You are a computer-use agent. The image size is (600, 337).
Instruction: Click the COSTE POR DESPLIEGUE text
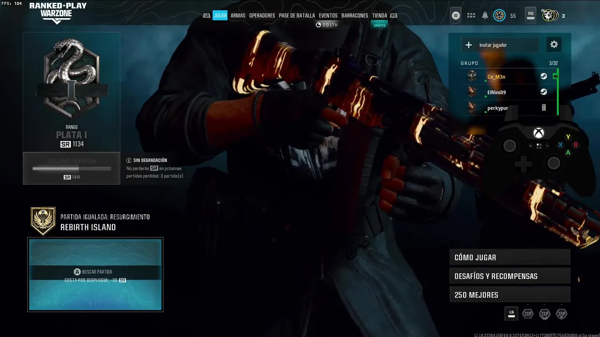[x=95, y=280]
